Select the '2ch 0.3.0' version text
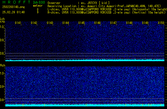167x109 pixels. click(39, 2)
